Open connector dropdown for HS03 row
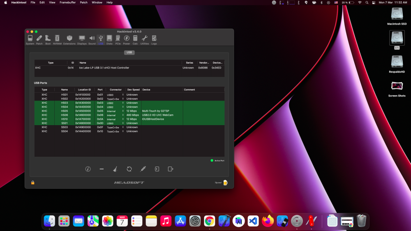 point(115,103)
